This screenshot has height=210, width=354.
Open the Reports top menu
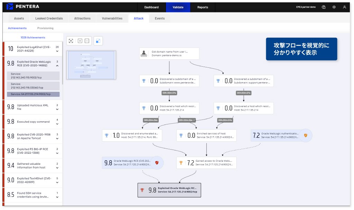pos(203,7)
